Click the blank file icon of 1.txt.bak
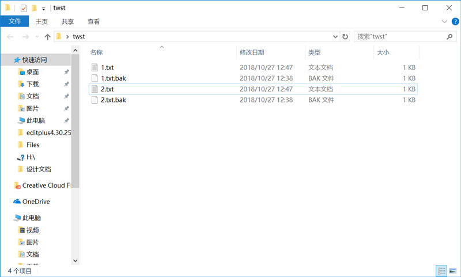This screenshot has height=277, width=461. (x=95, y=78)
